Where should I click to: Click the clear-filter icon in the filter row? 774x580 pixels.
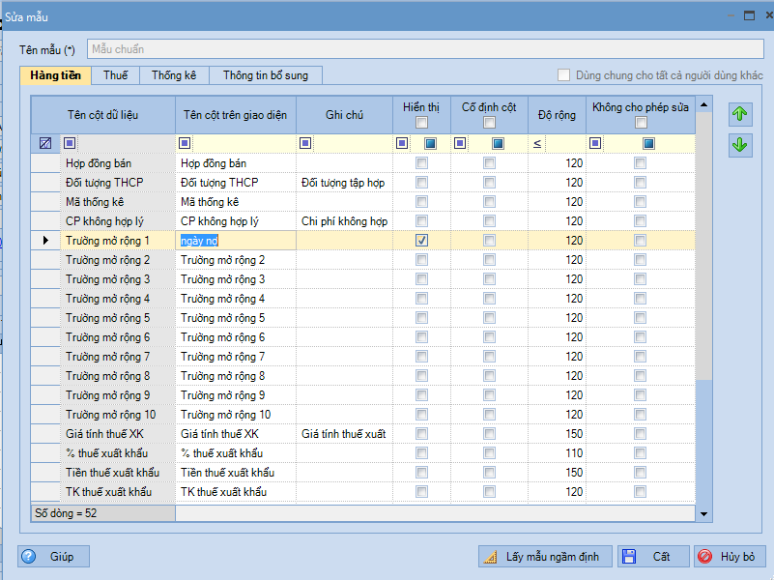(45, 143)
